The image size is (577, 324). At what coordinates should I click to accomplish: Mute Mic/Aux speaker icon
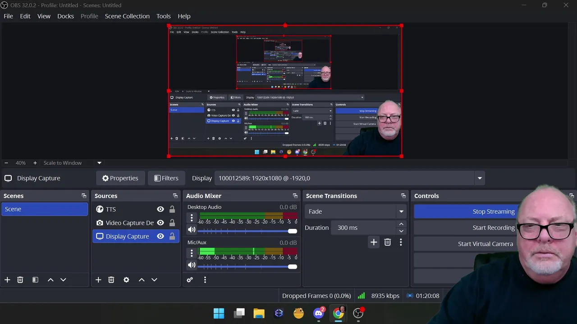192,265
